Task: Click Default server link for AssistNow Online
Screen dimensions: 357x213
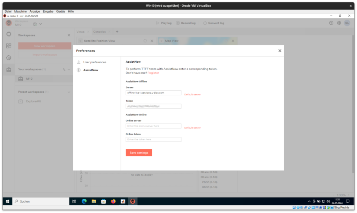Action: coord(192,128)
